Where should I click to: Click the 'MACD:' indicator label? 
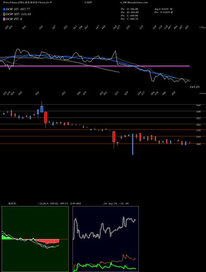[x=12, y=204]
